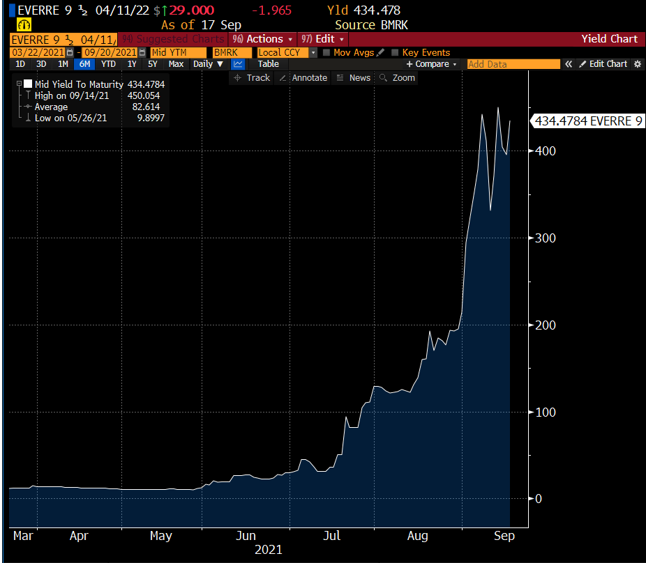The image size is (646, 563).
Task: Select the 5Y time range
Action: (153, 64)
